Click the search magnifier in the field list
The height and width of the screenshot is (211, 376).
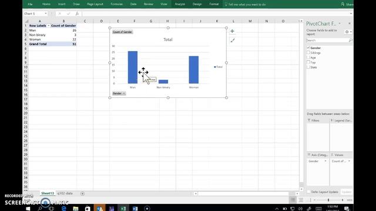350,40
